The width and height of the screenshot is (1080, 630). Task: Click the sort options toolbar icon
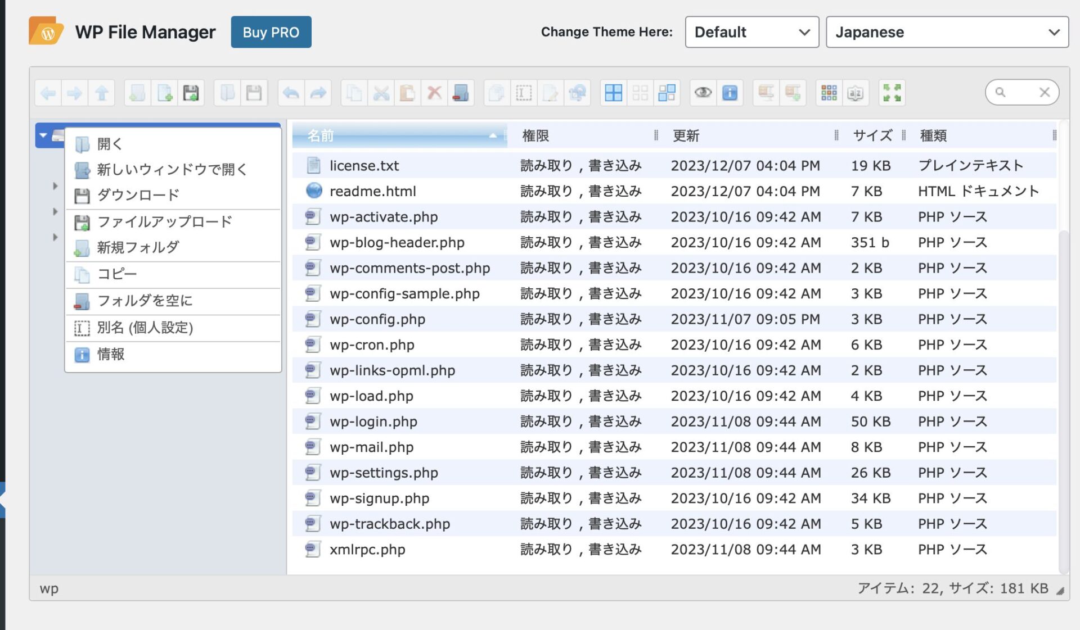pyautogui.click(x=855, y=93)
